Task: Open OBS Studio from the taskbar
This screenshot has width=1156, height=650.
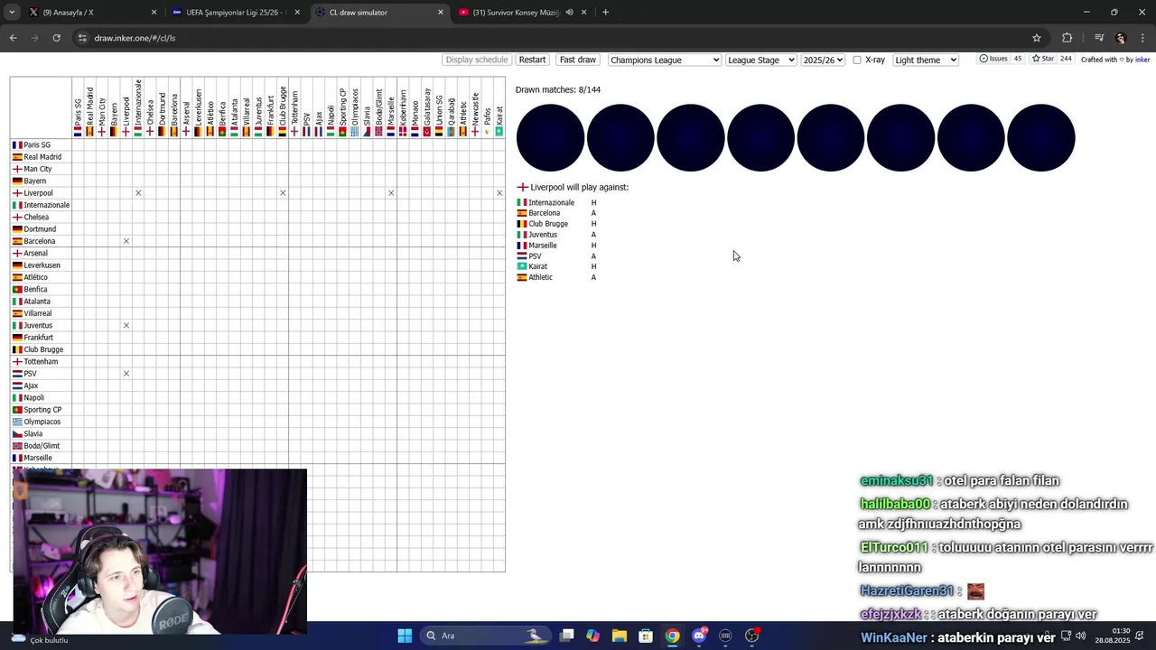Action: click(x=752, y=636)
